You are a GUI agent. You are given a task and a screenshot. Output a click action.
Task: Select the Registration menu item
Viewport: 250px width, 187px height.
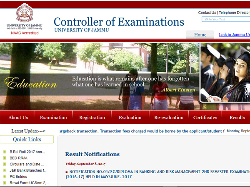(92, 118)
